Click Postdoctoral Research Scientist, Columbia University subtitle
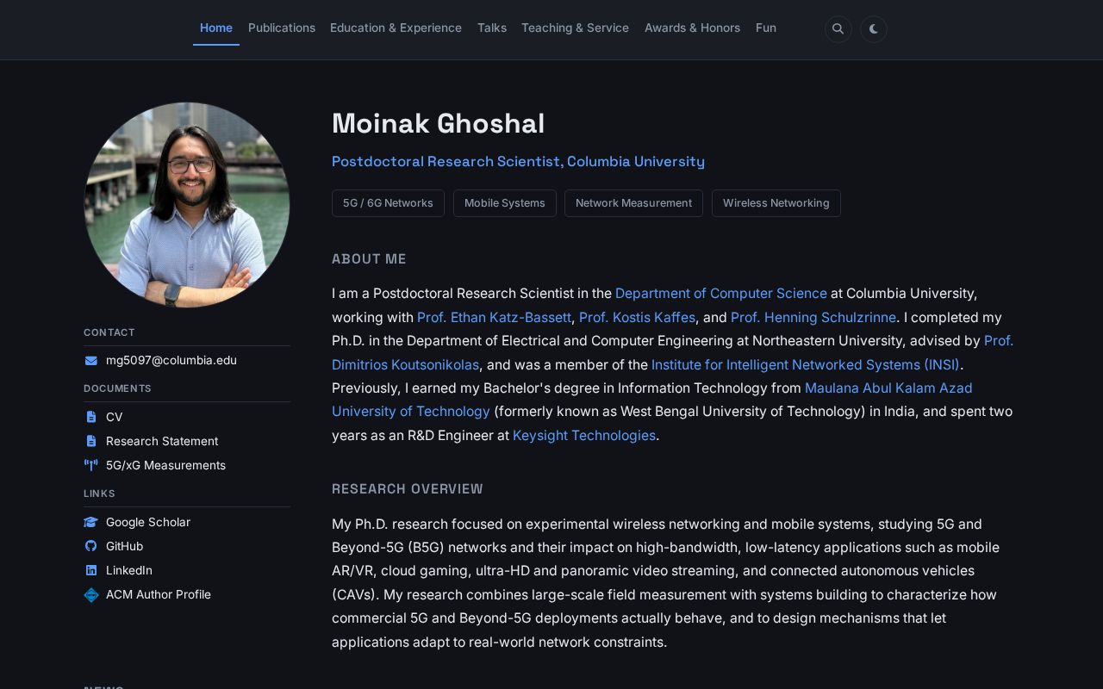The height and width of the screenshot is (689, 1103). [518, 161]
